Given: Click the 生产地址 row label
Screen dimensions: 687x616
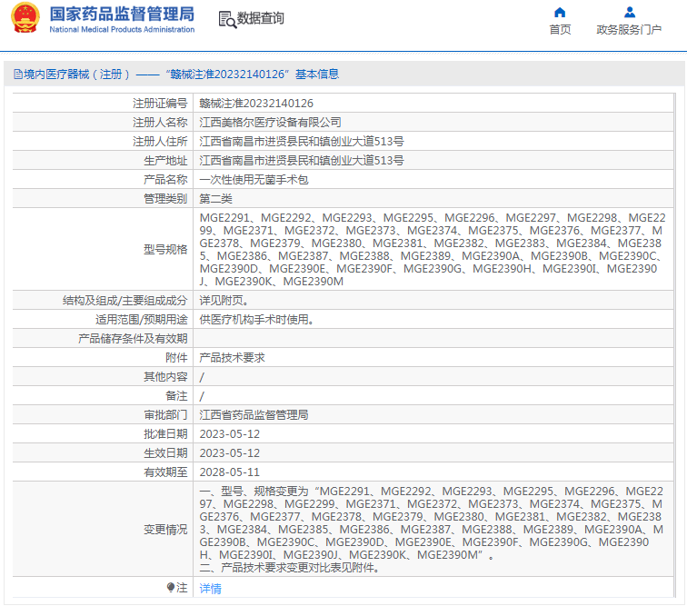Looking at the screenshot, I should point(165,160).
